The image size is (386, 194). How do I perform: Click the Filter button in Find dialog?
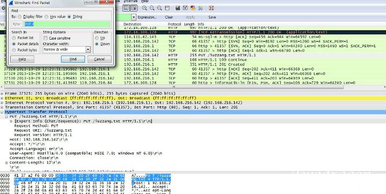tap(17, 24)
